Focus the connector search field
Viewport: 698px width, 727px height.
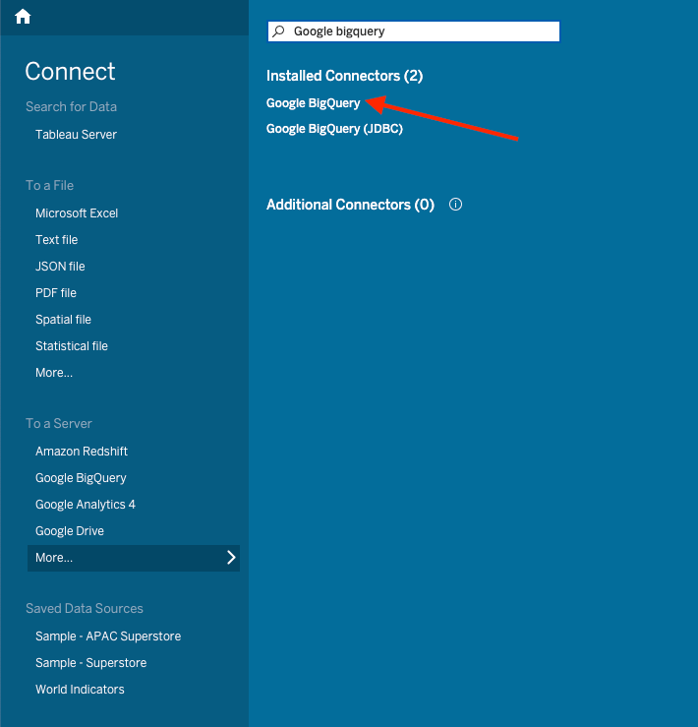(414, 31)
